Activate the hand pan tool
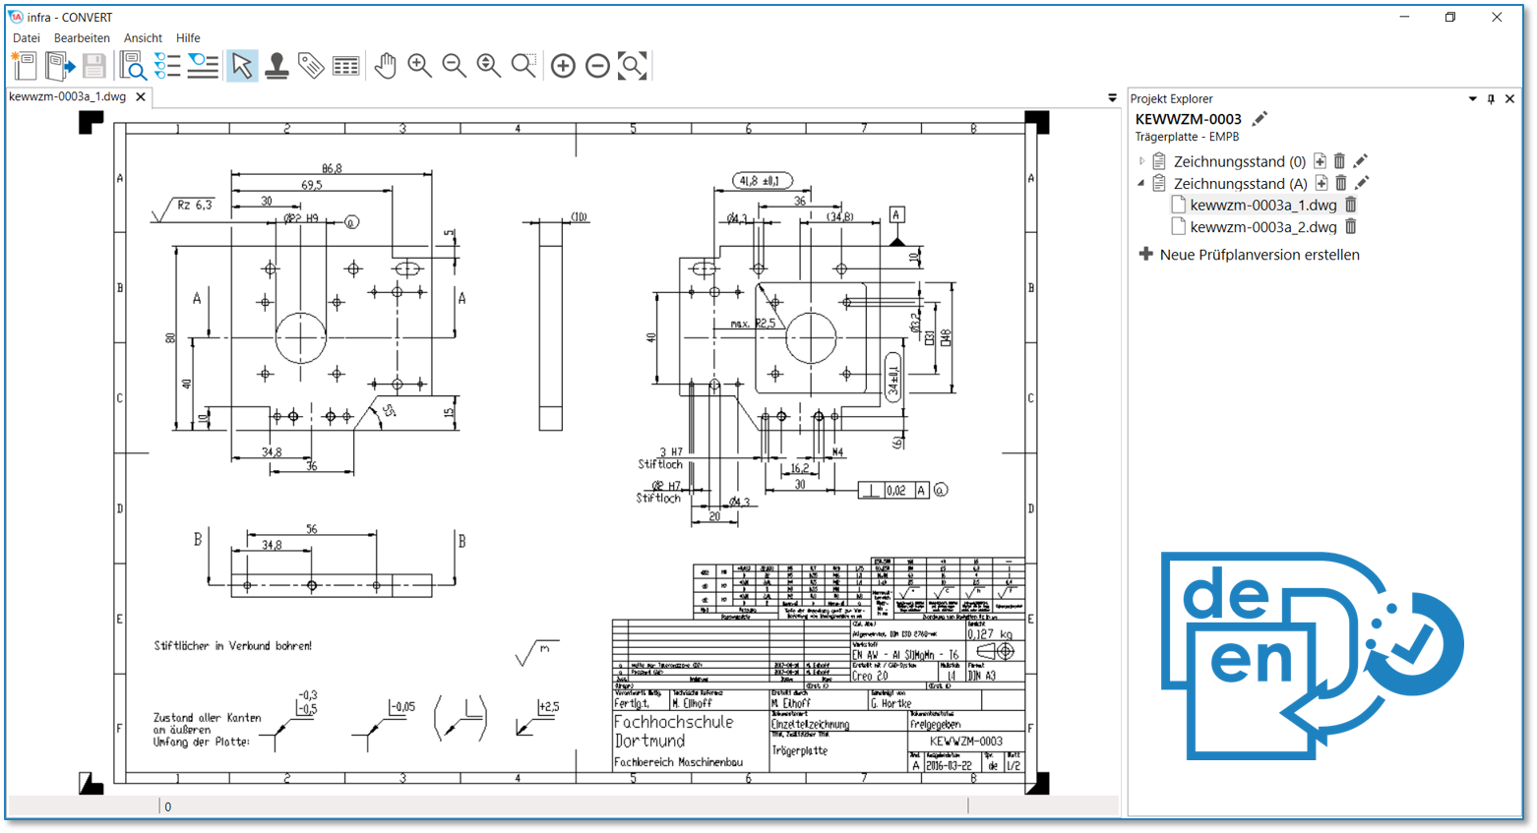1537x833 pixels. tap(385, 66)
